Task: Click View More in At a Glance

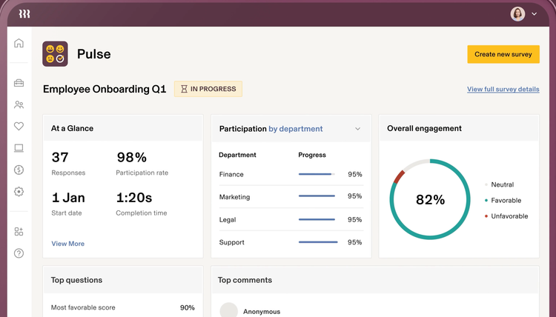Action: point(67,244)
